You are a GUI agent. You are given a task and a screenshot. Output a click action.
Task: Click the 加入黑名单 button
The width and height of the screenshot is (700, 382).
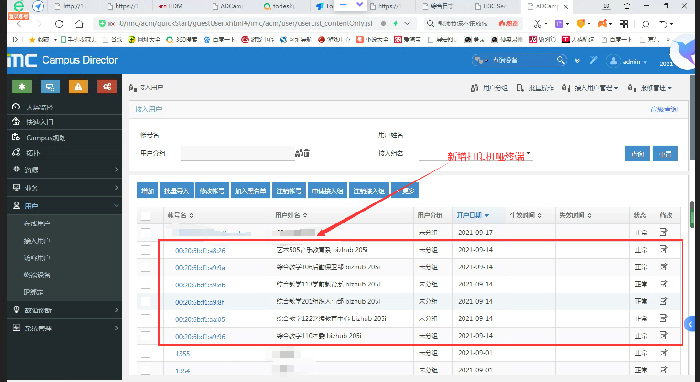pyautogui.click(x=250, y=191)
